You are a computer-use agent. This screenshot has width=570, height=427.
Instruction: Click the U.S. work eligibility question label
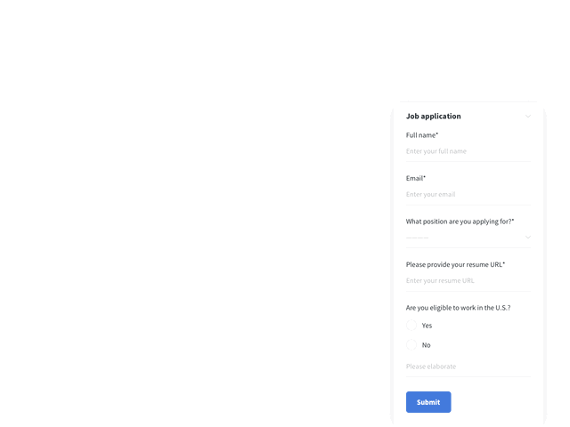pyautogui.click(x=458, y=308)
